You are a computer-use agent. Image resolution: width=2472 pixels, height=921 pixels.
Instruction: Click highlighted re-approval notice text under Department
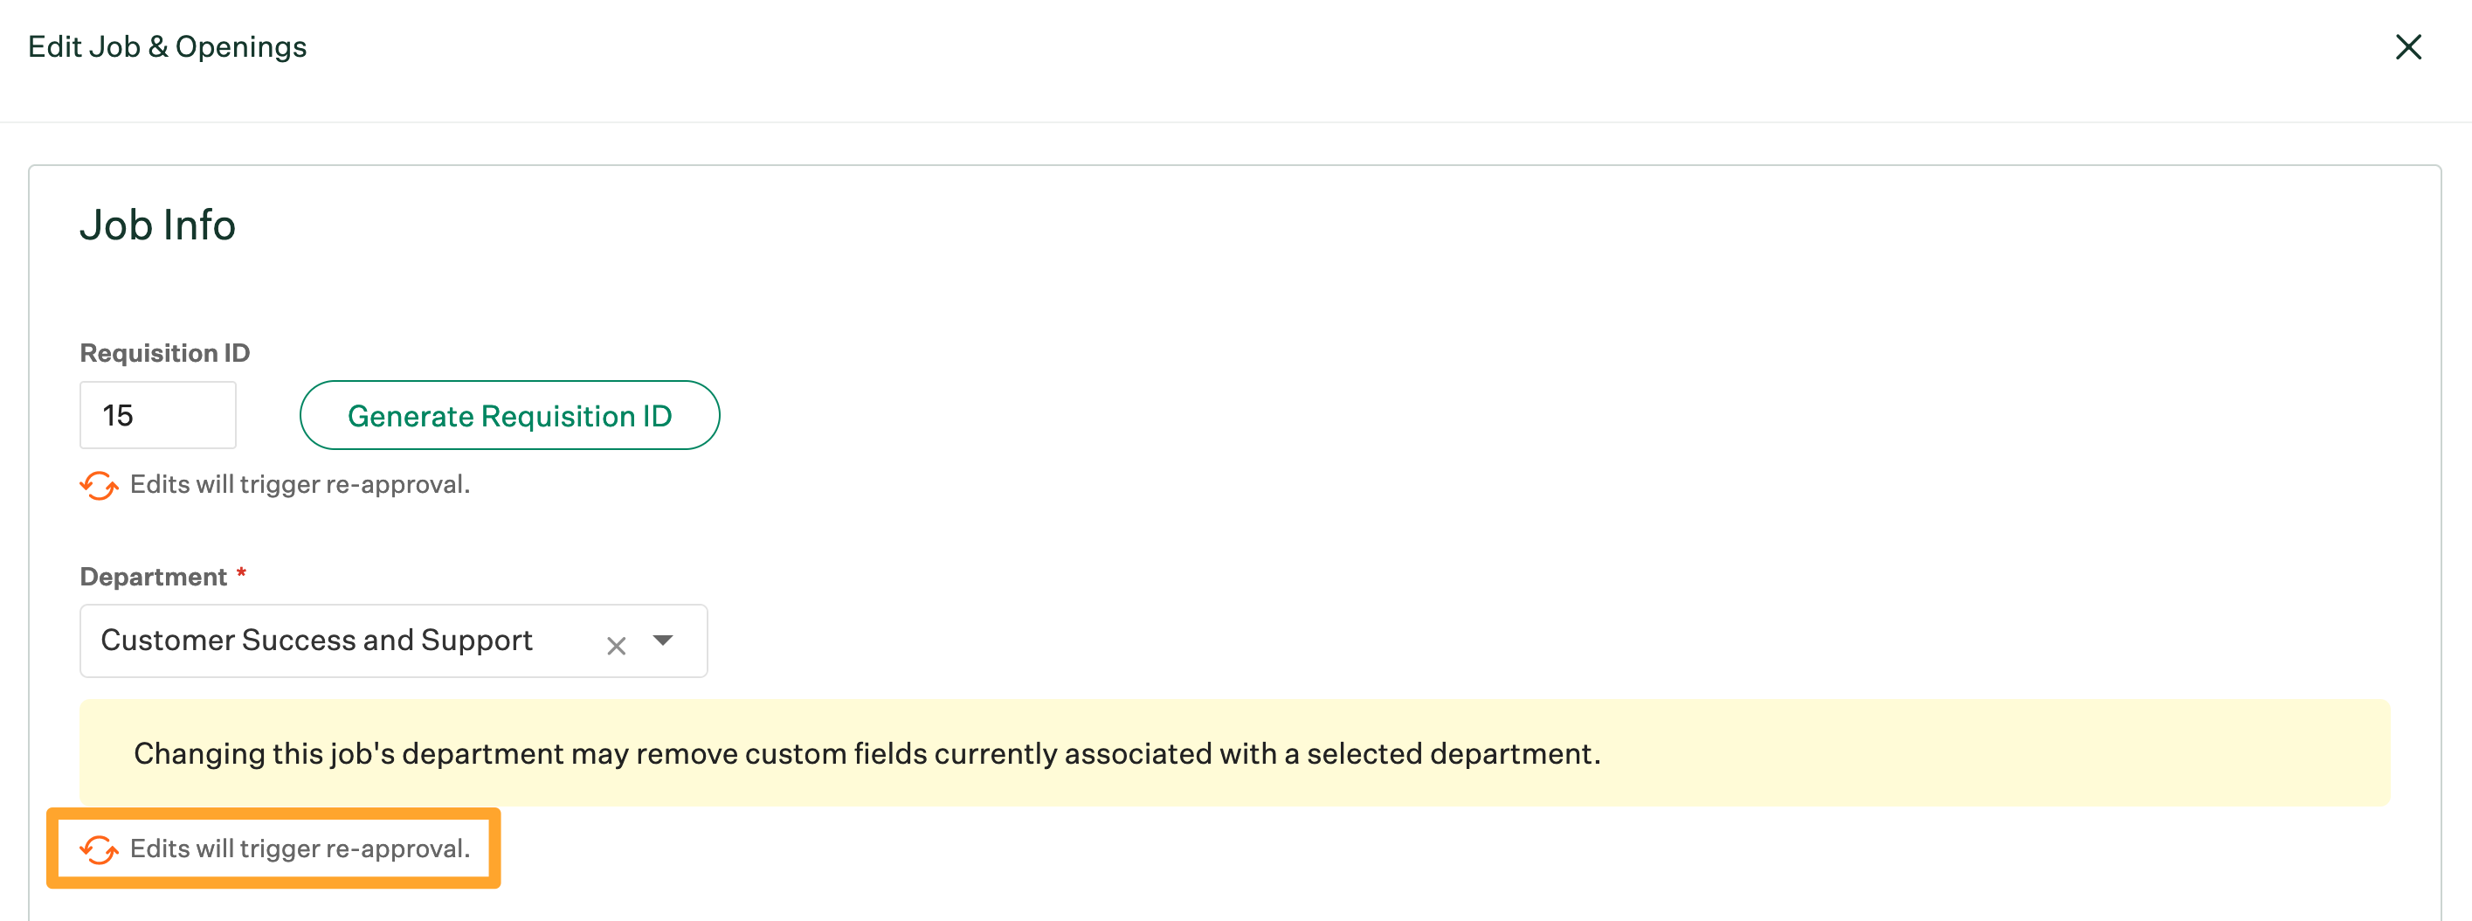coord(300,848)
